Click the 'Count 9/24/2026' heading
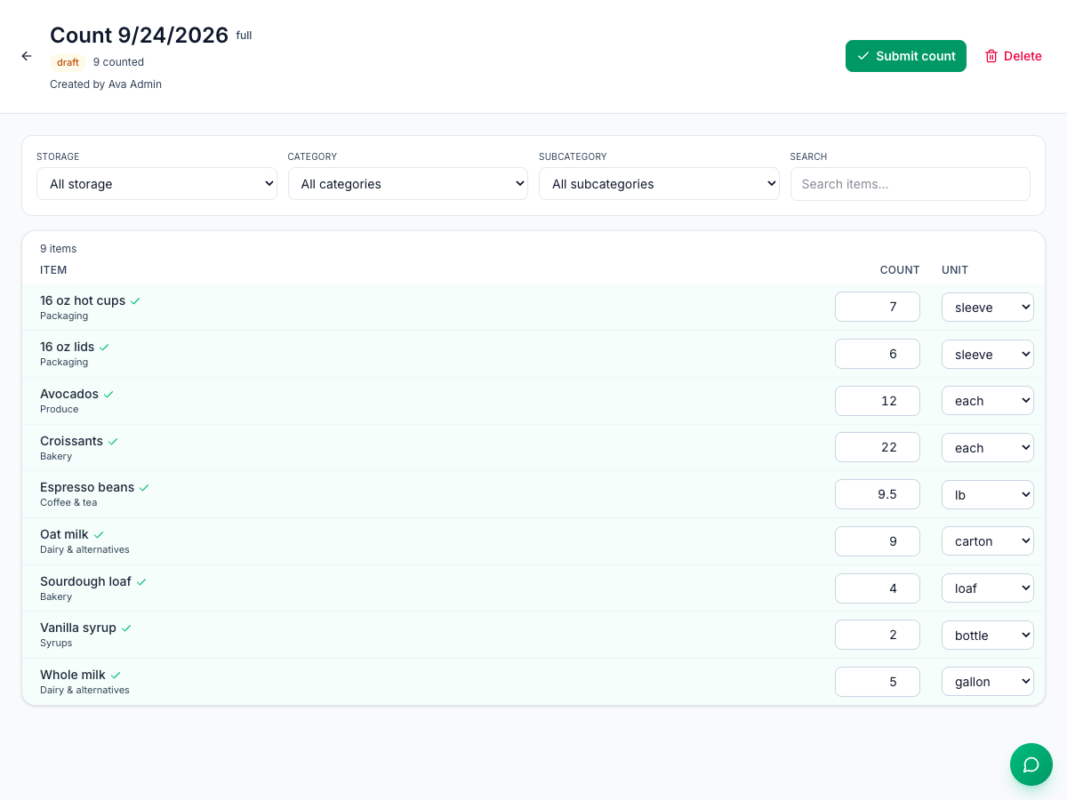This screenshot has height=800, width=1067. pyautogui.click(x=140, y=35)
